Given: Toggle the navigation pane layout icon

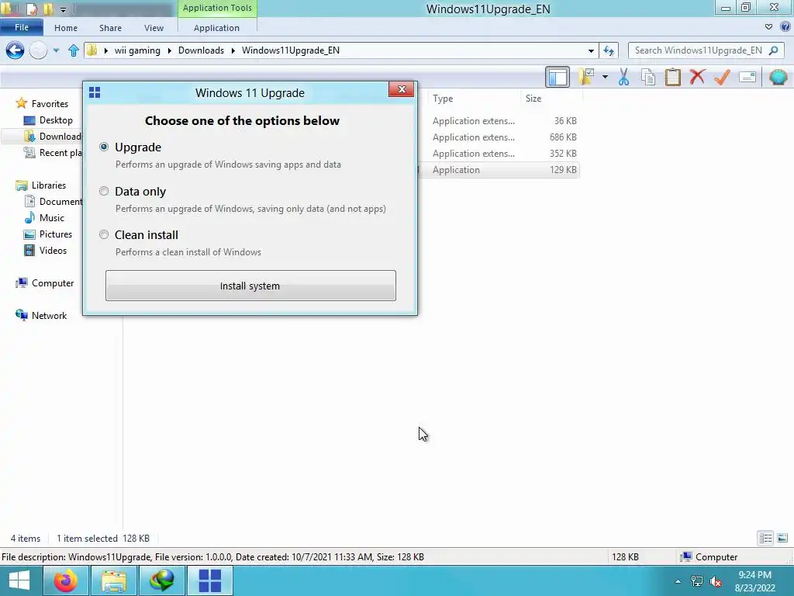Looking at the screenshot, I should (x=558, y=77).
